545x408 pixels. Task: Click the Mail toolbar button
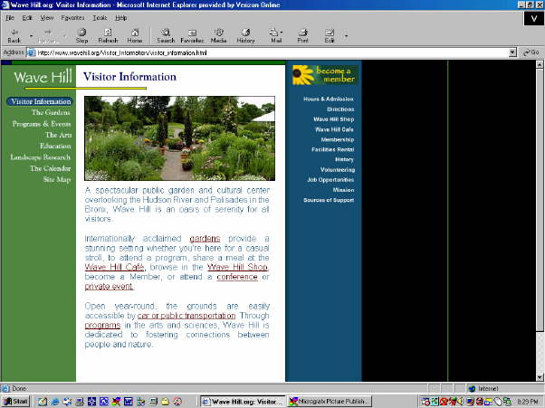click(x=275, y=36)
